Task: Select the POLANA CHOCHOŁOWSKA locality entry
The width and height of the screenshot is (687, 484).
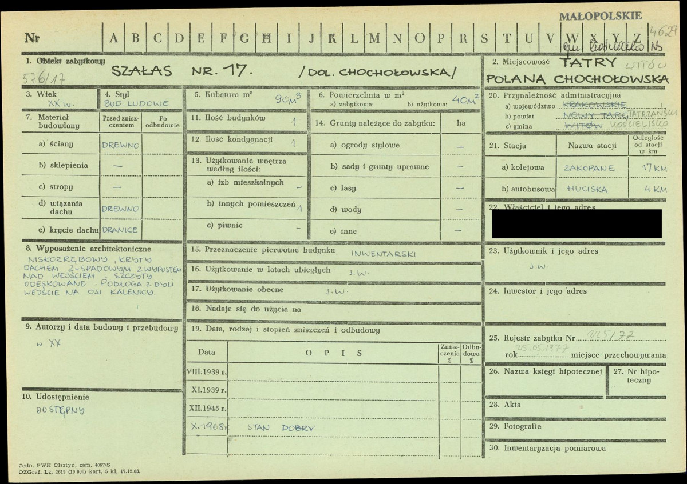Action: pyautogui.click(x=577, y=79)
